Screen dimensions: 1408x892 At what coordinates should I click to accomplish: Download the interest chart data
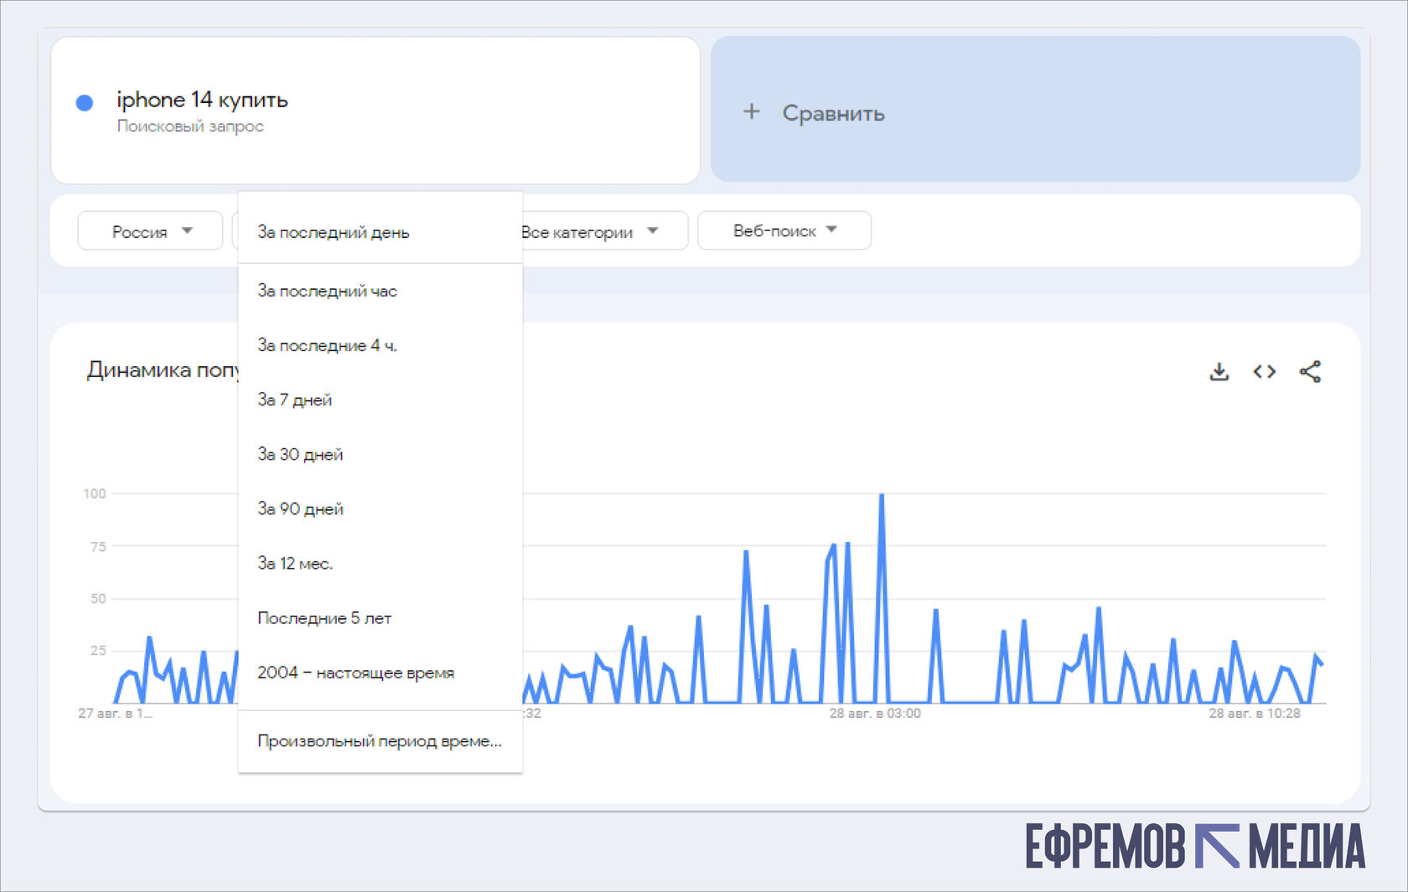coord(1219,372)
